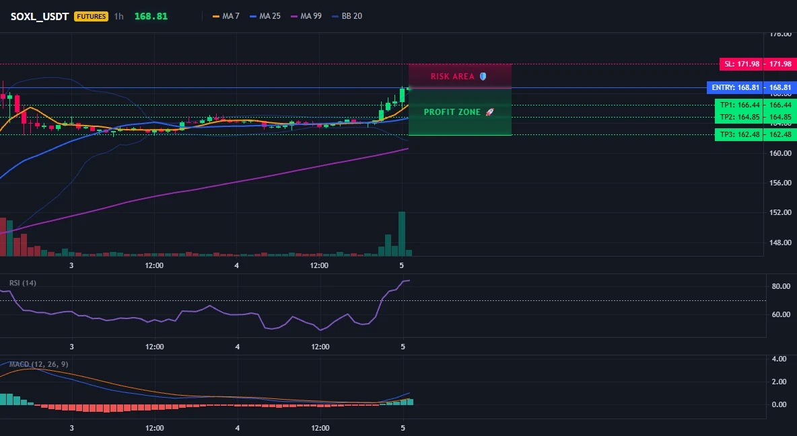797x436 pixels.
Task: Click the 4.00 MACD axis value
Action: (779, 359)
